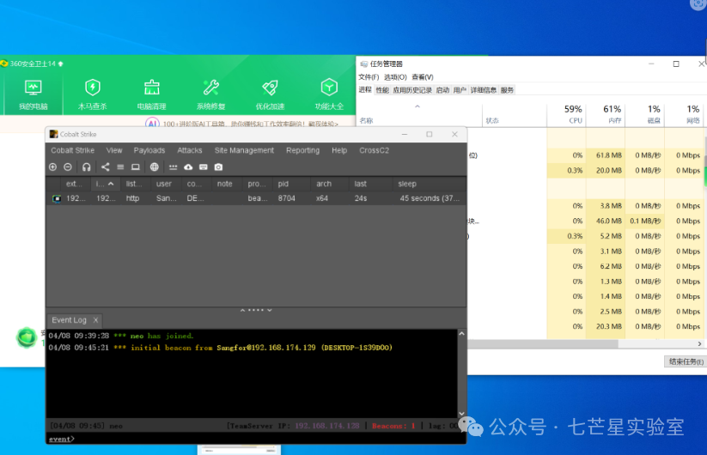Open 查看(V) menu in Task Manager
707x455 pixels.
pyautogui.click(x=423, y=77)
